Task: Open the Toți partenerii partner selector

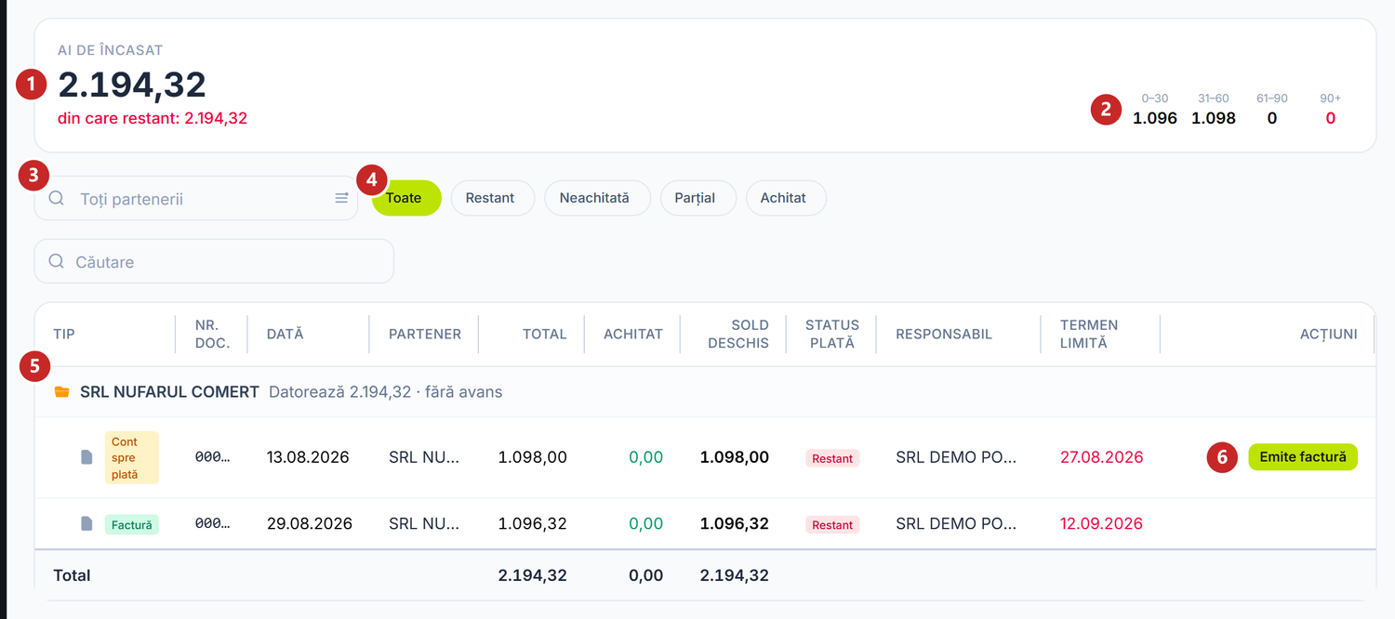Action: tap(196, 198)
